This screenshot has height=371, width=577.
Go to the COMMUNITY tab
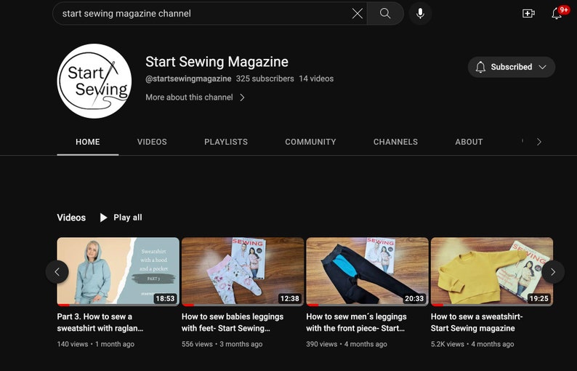coord(310,142)
